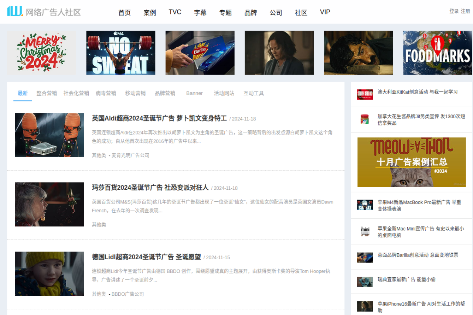The image size is (473, 315).
Task: Open article title 英国Aldi超商2024圣诞节广告
Action: pyautogui.click(x=159, y=118)
